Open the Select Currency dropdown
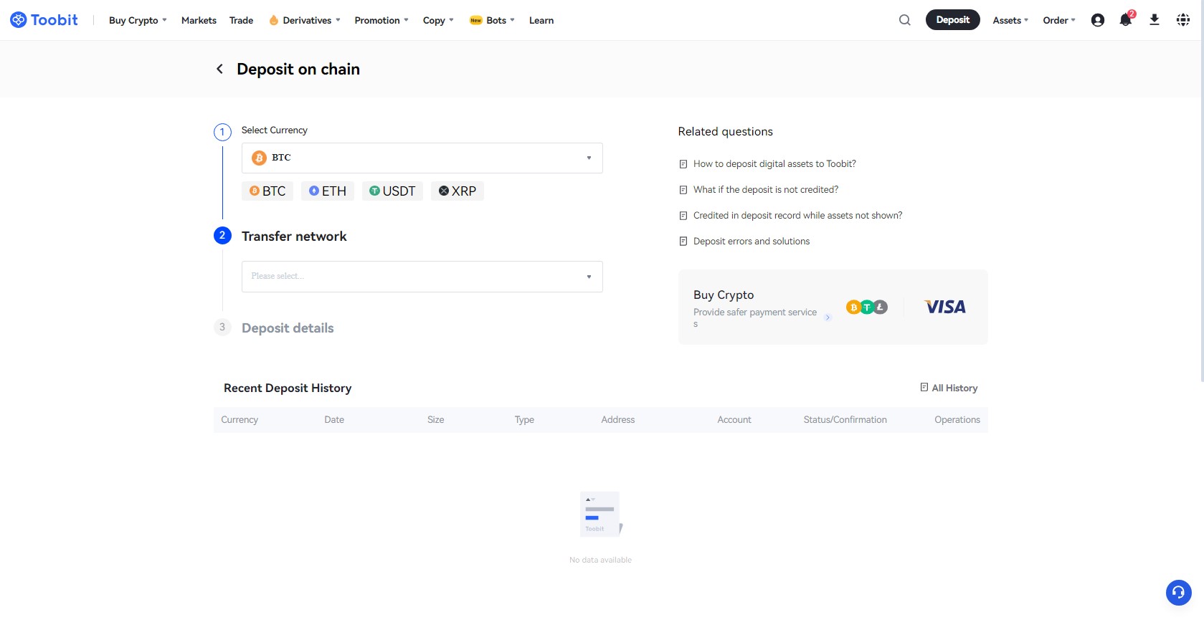This screenshot has height=635, width=1204. tap(422, 158)
